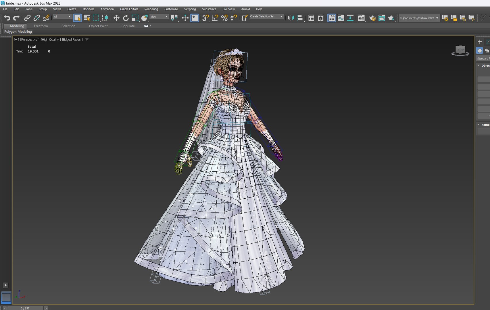Open the Scripting menu
This screenshot has width=490, height=310.
(190, 9)
